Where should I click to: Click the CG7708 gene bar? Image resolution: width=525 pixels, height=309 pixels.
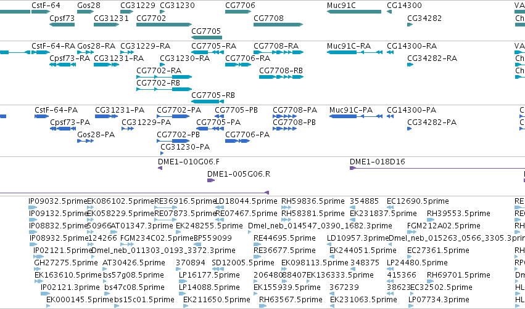point(278,25)
